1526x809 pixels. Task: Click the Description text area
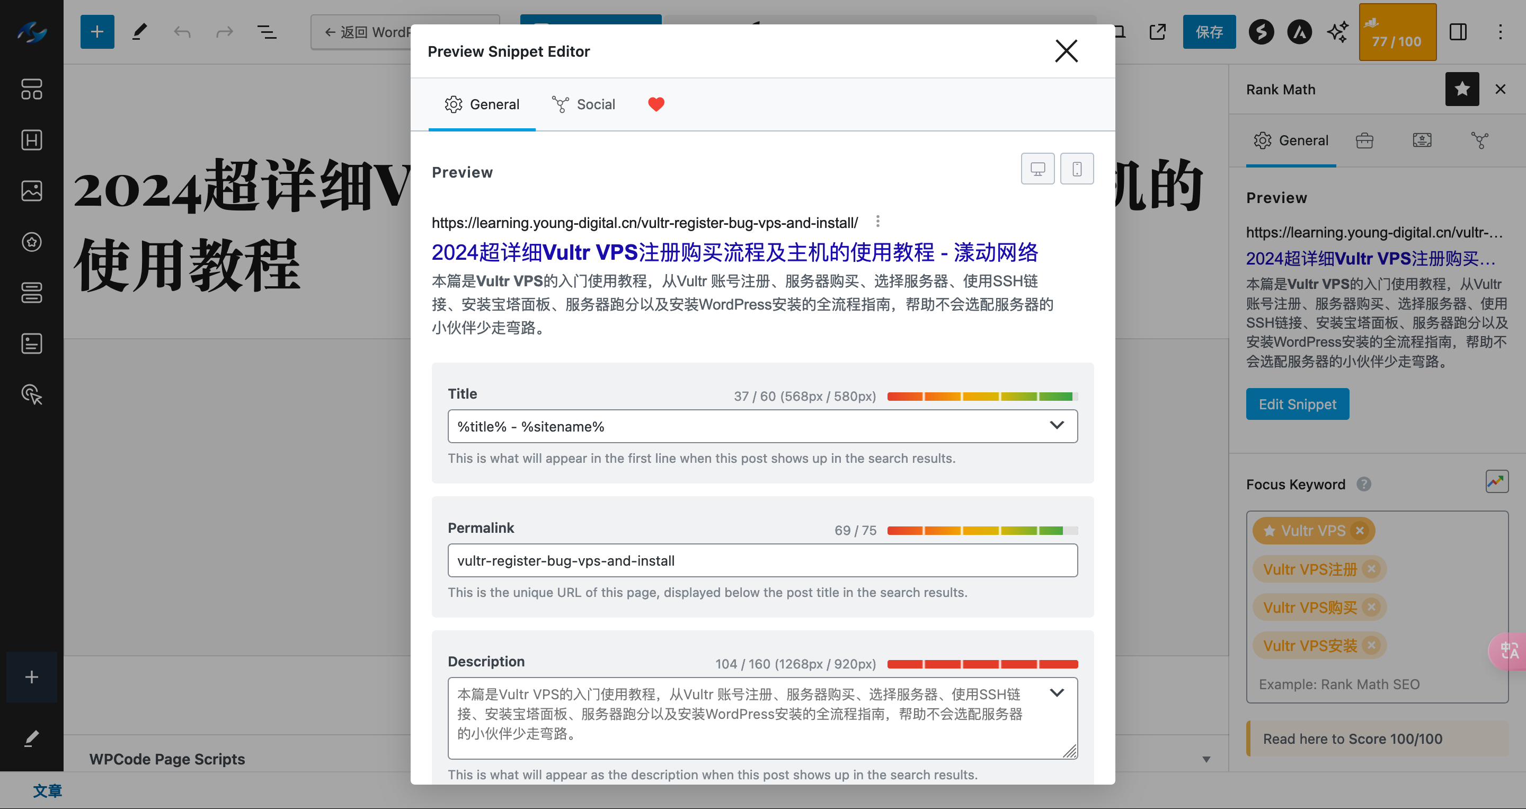[x=762, y=718]
